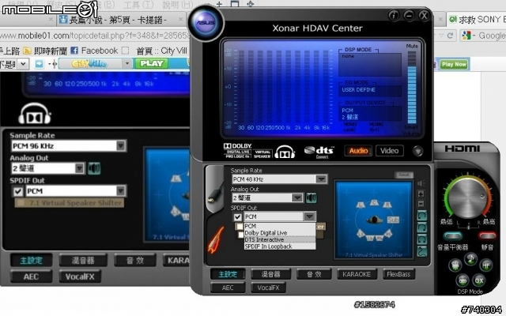Click the Audio button
This screenshot has width=506, height=316.
click(358, 151)
